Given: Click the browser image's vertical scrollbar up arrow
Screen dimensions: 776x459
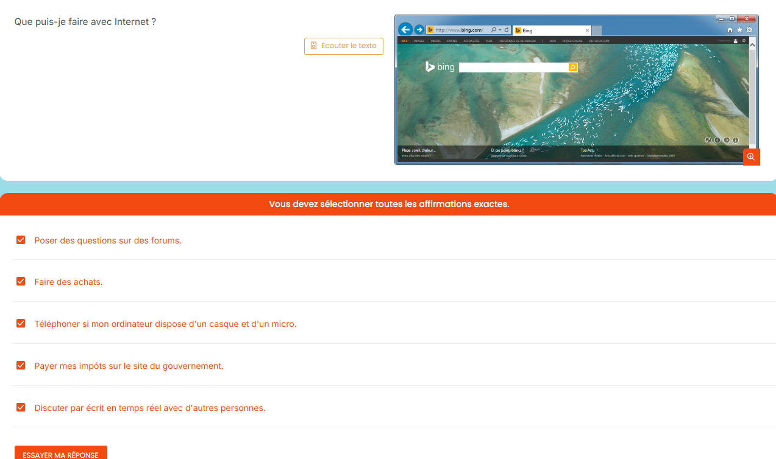Looking at the screenshot, I should click(752, 44).
